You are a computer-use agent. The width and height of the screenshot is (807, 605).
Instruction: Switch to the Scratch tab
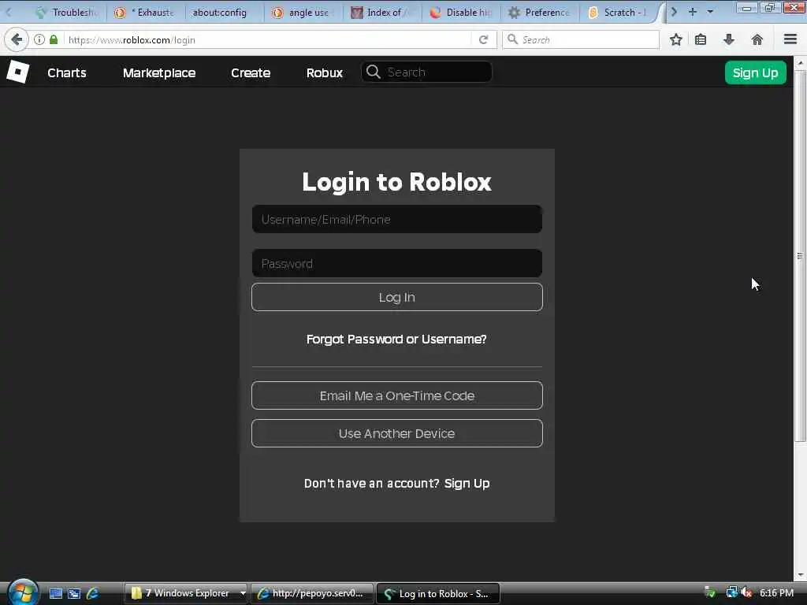click(619, 13)
